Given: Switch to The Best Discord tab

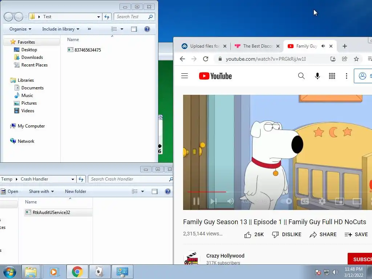Looking at the screenshot, I should point(257,46).
